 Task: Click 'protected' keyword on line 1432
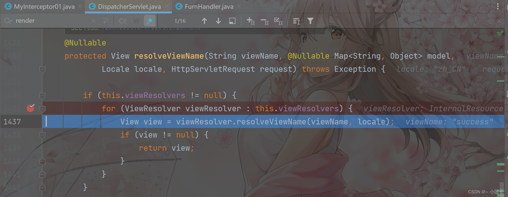click(x=85, y=56)
